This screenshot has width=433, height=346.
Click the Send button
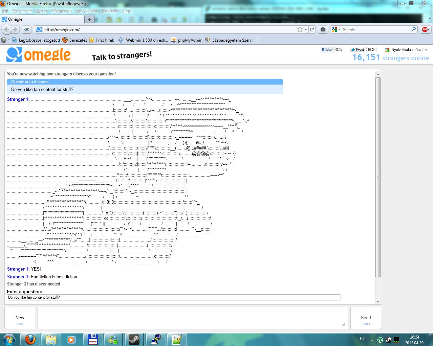[x=366, y=318]
